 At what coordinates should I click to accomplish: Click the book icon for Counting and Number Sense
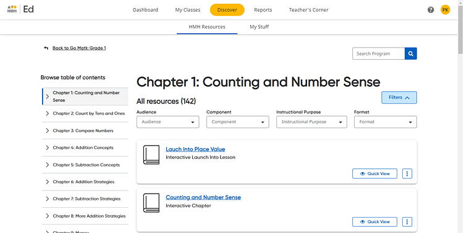151,203
